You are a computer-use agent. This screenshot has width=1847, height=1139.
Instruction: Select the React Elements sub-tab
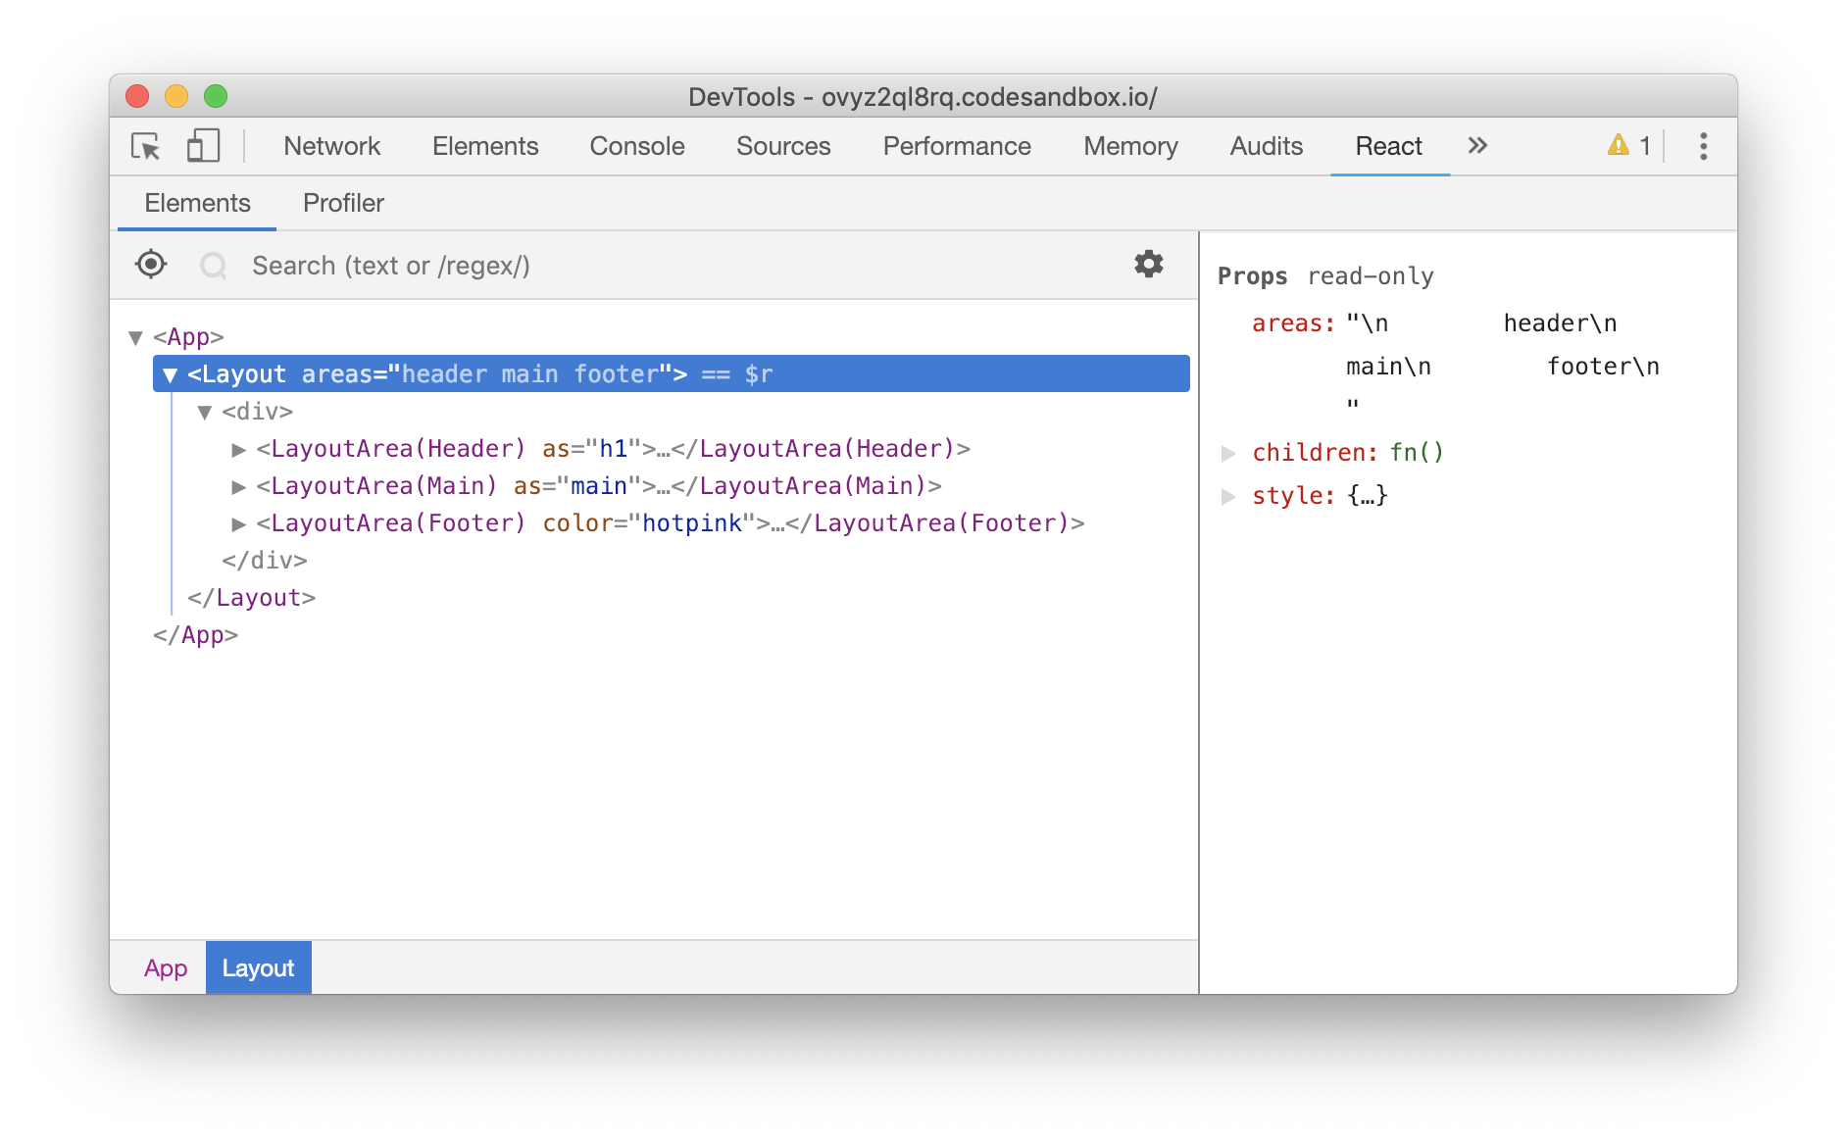click(x=197, y=203)
